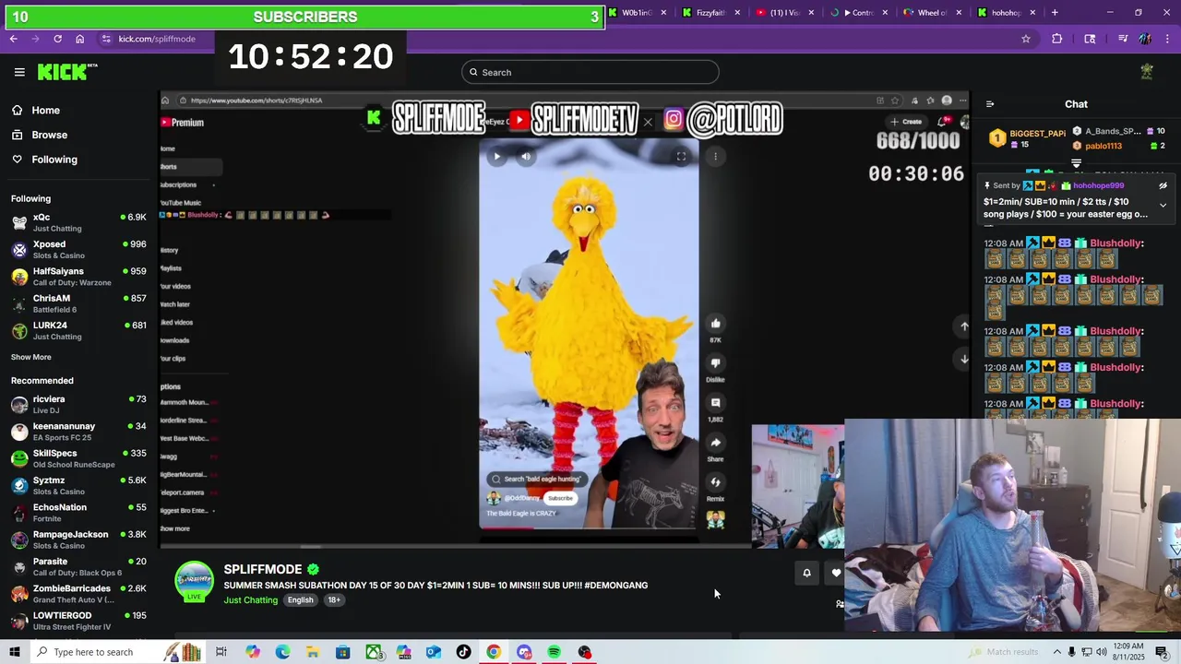Viewport: 1181px width, 664px height.
Task: Switch to Wheel of tab
Action: click(x=933, y=13)
